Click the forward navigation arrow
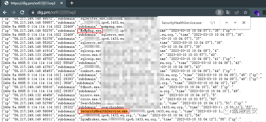 [14, 12]
